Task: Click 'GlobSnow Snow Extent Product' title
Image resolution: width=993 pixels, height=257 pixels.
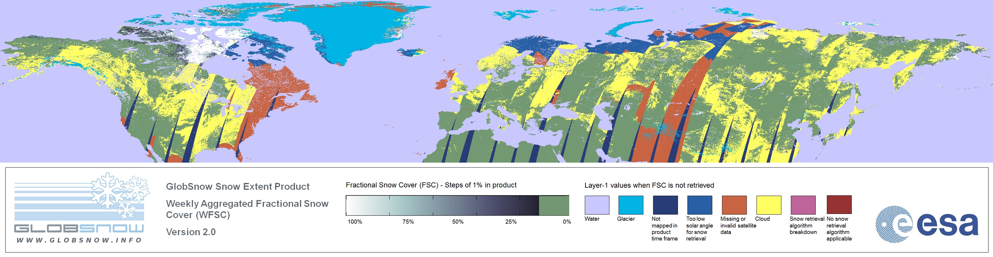Action: click(238, 186)
